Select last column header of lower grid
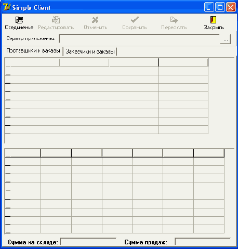This screenshot has width=238, height=249. click(x=209, y=153)
